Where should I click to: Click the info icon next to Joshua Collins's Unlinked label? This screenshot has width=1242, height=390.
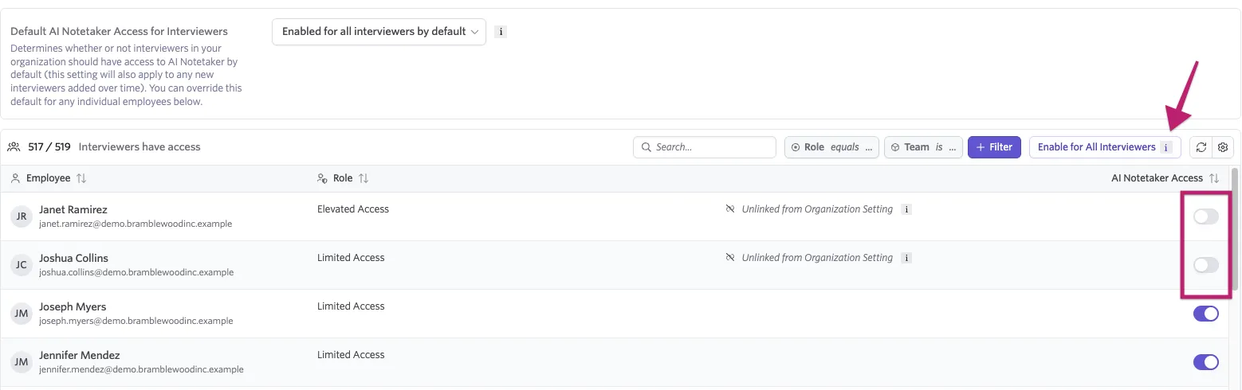[906, 258]
